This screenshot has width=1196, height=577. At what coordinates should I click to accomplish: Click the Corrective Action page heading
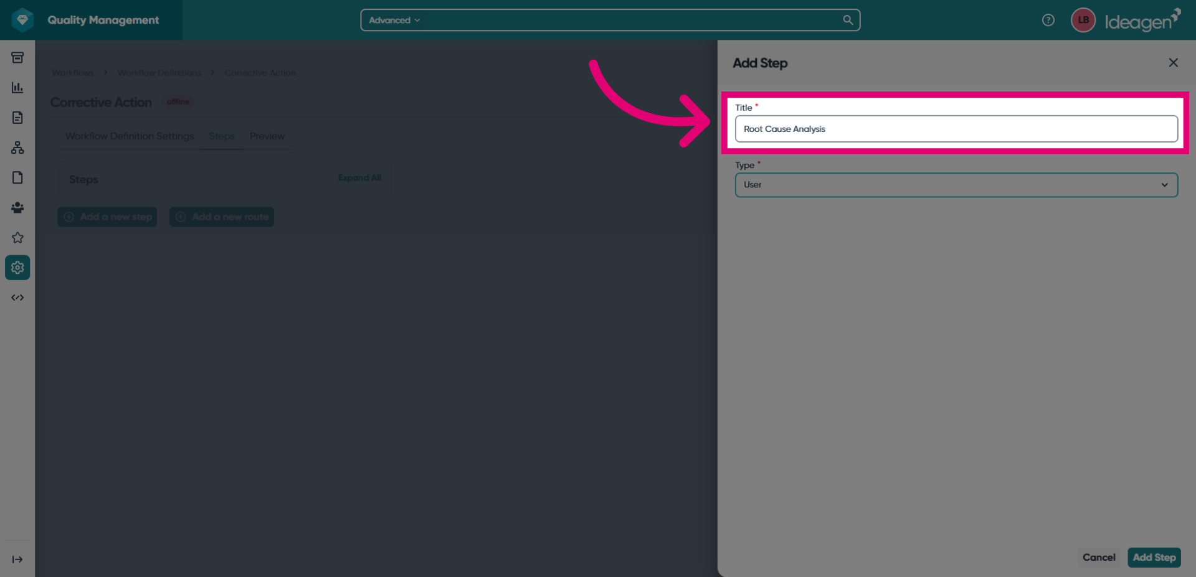[101, 102]
